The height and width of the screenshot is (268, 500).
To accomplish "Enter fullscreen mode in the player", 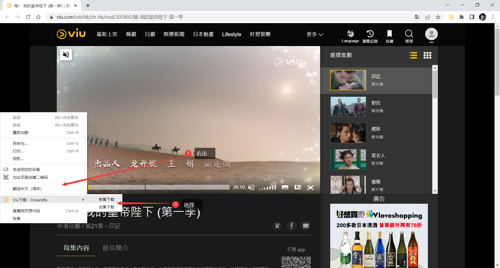I will tap(310, 187).
